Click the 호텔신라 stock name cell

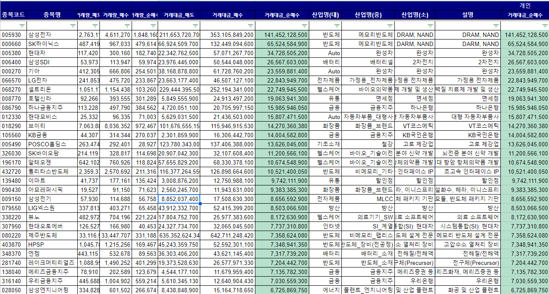pyautogui.click(x=53, y=99)
